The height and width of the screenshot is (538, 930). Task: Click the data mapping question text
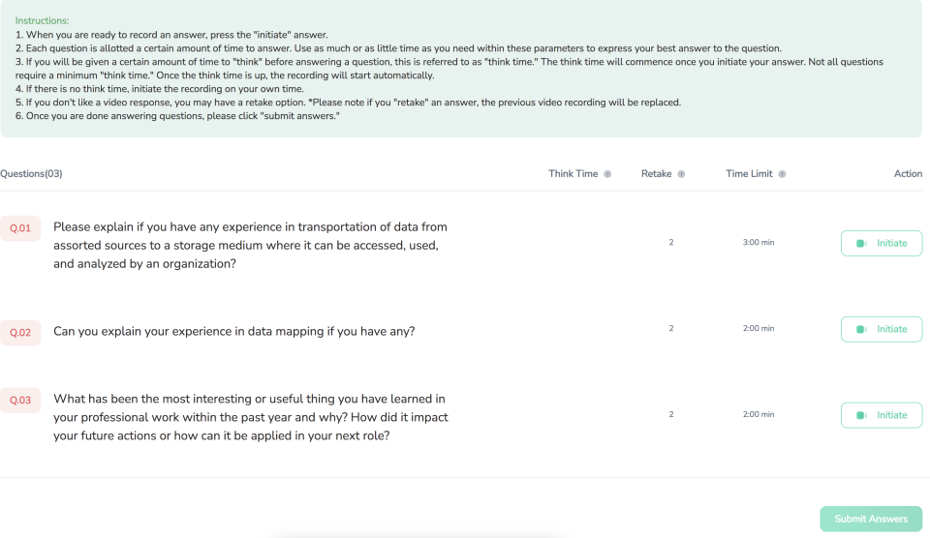tap(233, 332)
